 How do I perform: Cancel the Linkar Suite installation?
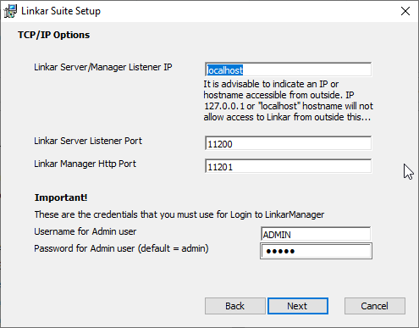pyautogui.click(x=375, y=306)
